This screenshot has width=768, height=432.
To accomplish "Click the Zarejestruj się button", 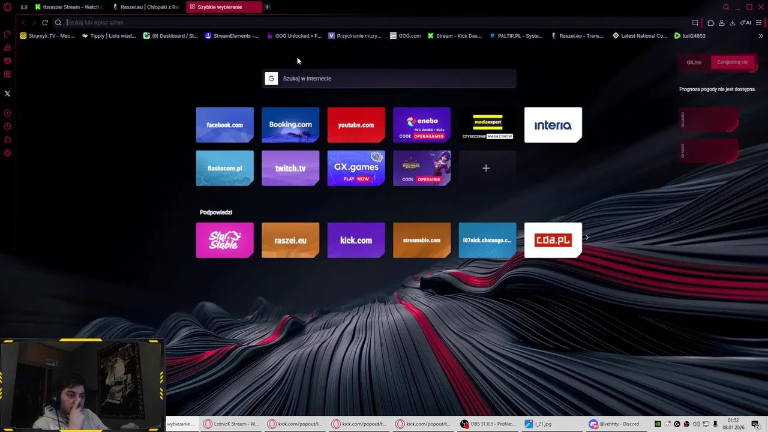I will 733,62.
